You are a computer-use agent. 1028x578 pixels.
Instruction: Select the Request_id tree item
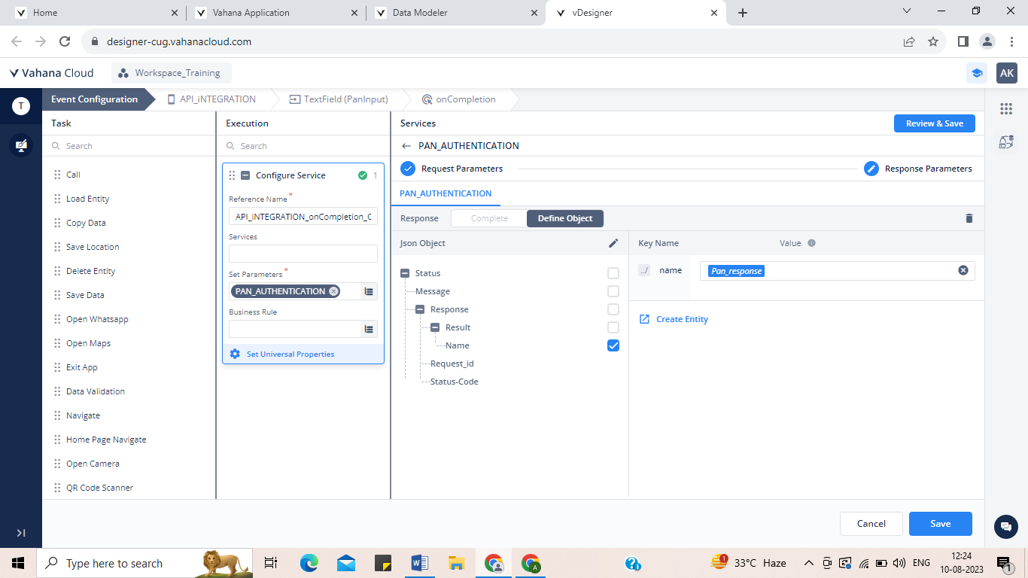click(452, 364)
